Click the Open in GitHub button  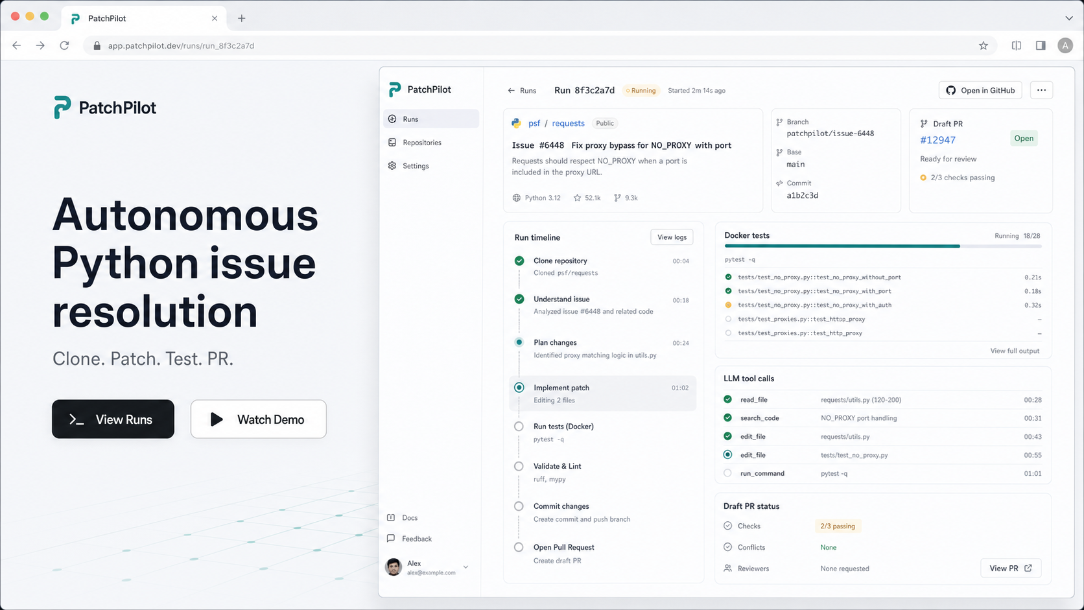[980, 90]
